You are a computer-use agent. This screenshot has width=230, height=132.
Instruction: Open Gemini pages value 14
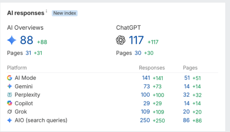pyautogui.click(x=187, y=86)
